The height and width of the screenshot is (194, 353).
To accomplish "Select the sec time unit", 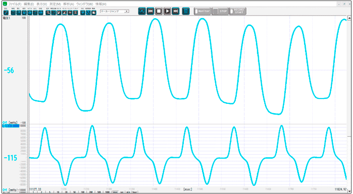I will pos(122,192).
